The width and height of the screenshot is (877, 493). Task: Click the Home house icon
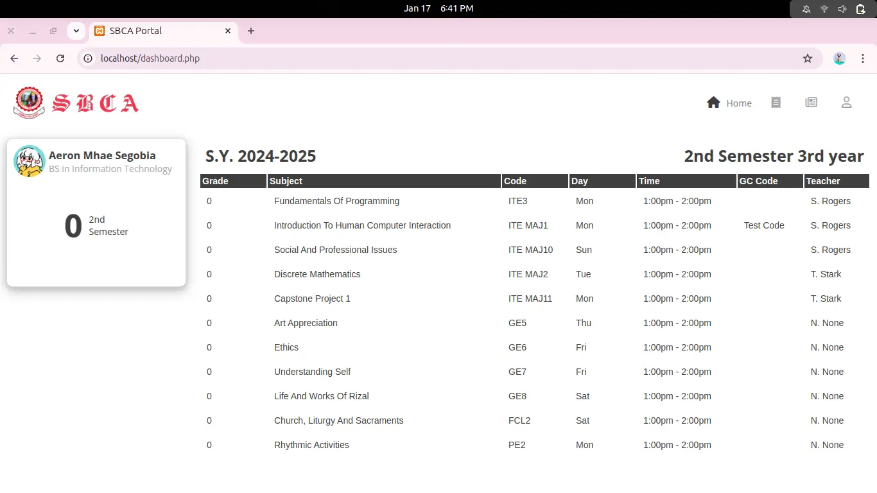(713, 103)
